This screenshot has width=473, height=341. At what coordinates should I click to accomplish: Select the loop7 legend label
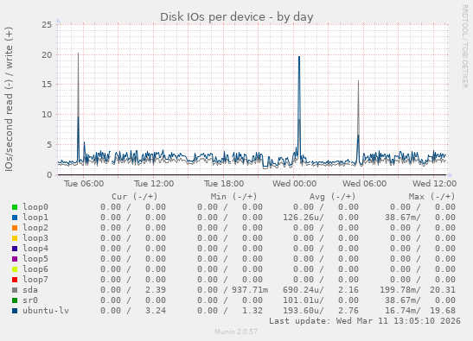(35, 279)
